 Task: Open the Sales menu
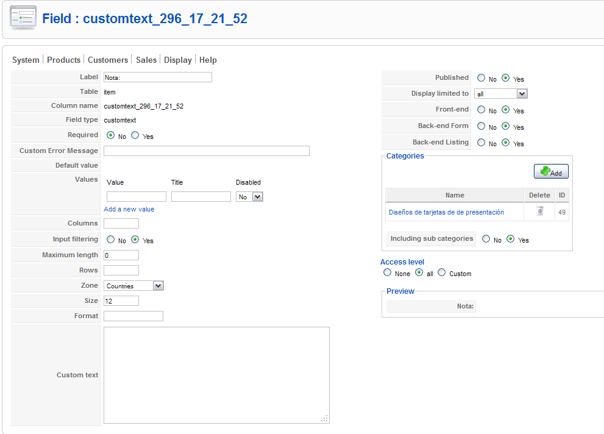146,60
